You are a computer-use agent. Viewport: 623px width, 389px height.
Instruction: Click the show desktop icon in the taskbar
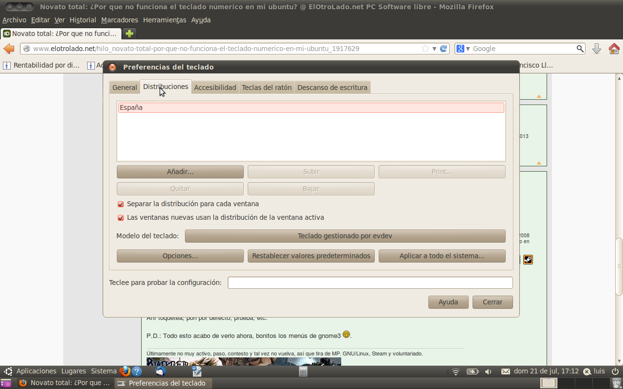click(6, 383)
